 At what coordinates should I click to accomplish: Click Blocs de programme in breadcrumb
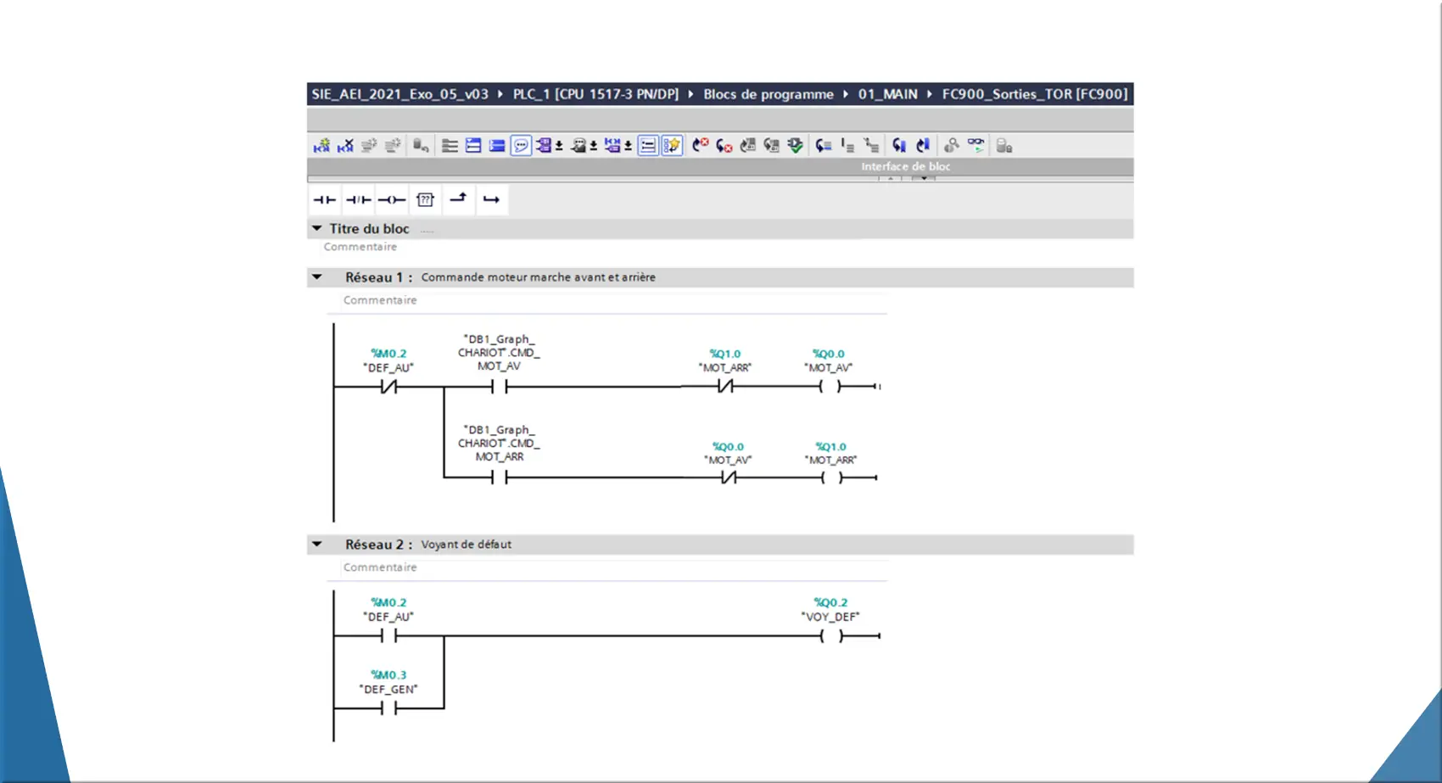click(x=769, y=94)
